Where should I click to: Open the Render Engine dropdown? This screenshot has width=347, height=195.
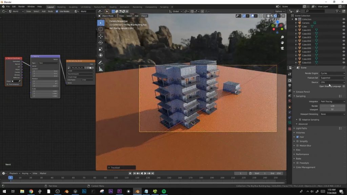click(x=332, y=73)
